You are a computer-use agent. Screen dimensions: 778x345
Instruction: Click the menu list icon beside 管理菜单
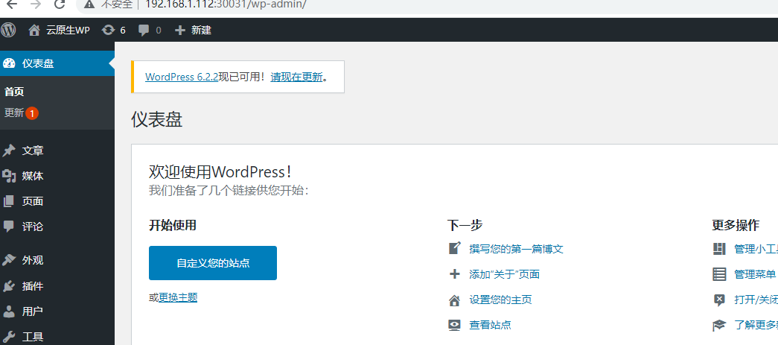coord(719,274)
